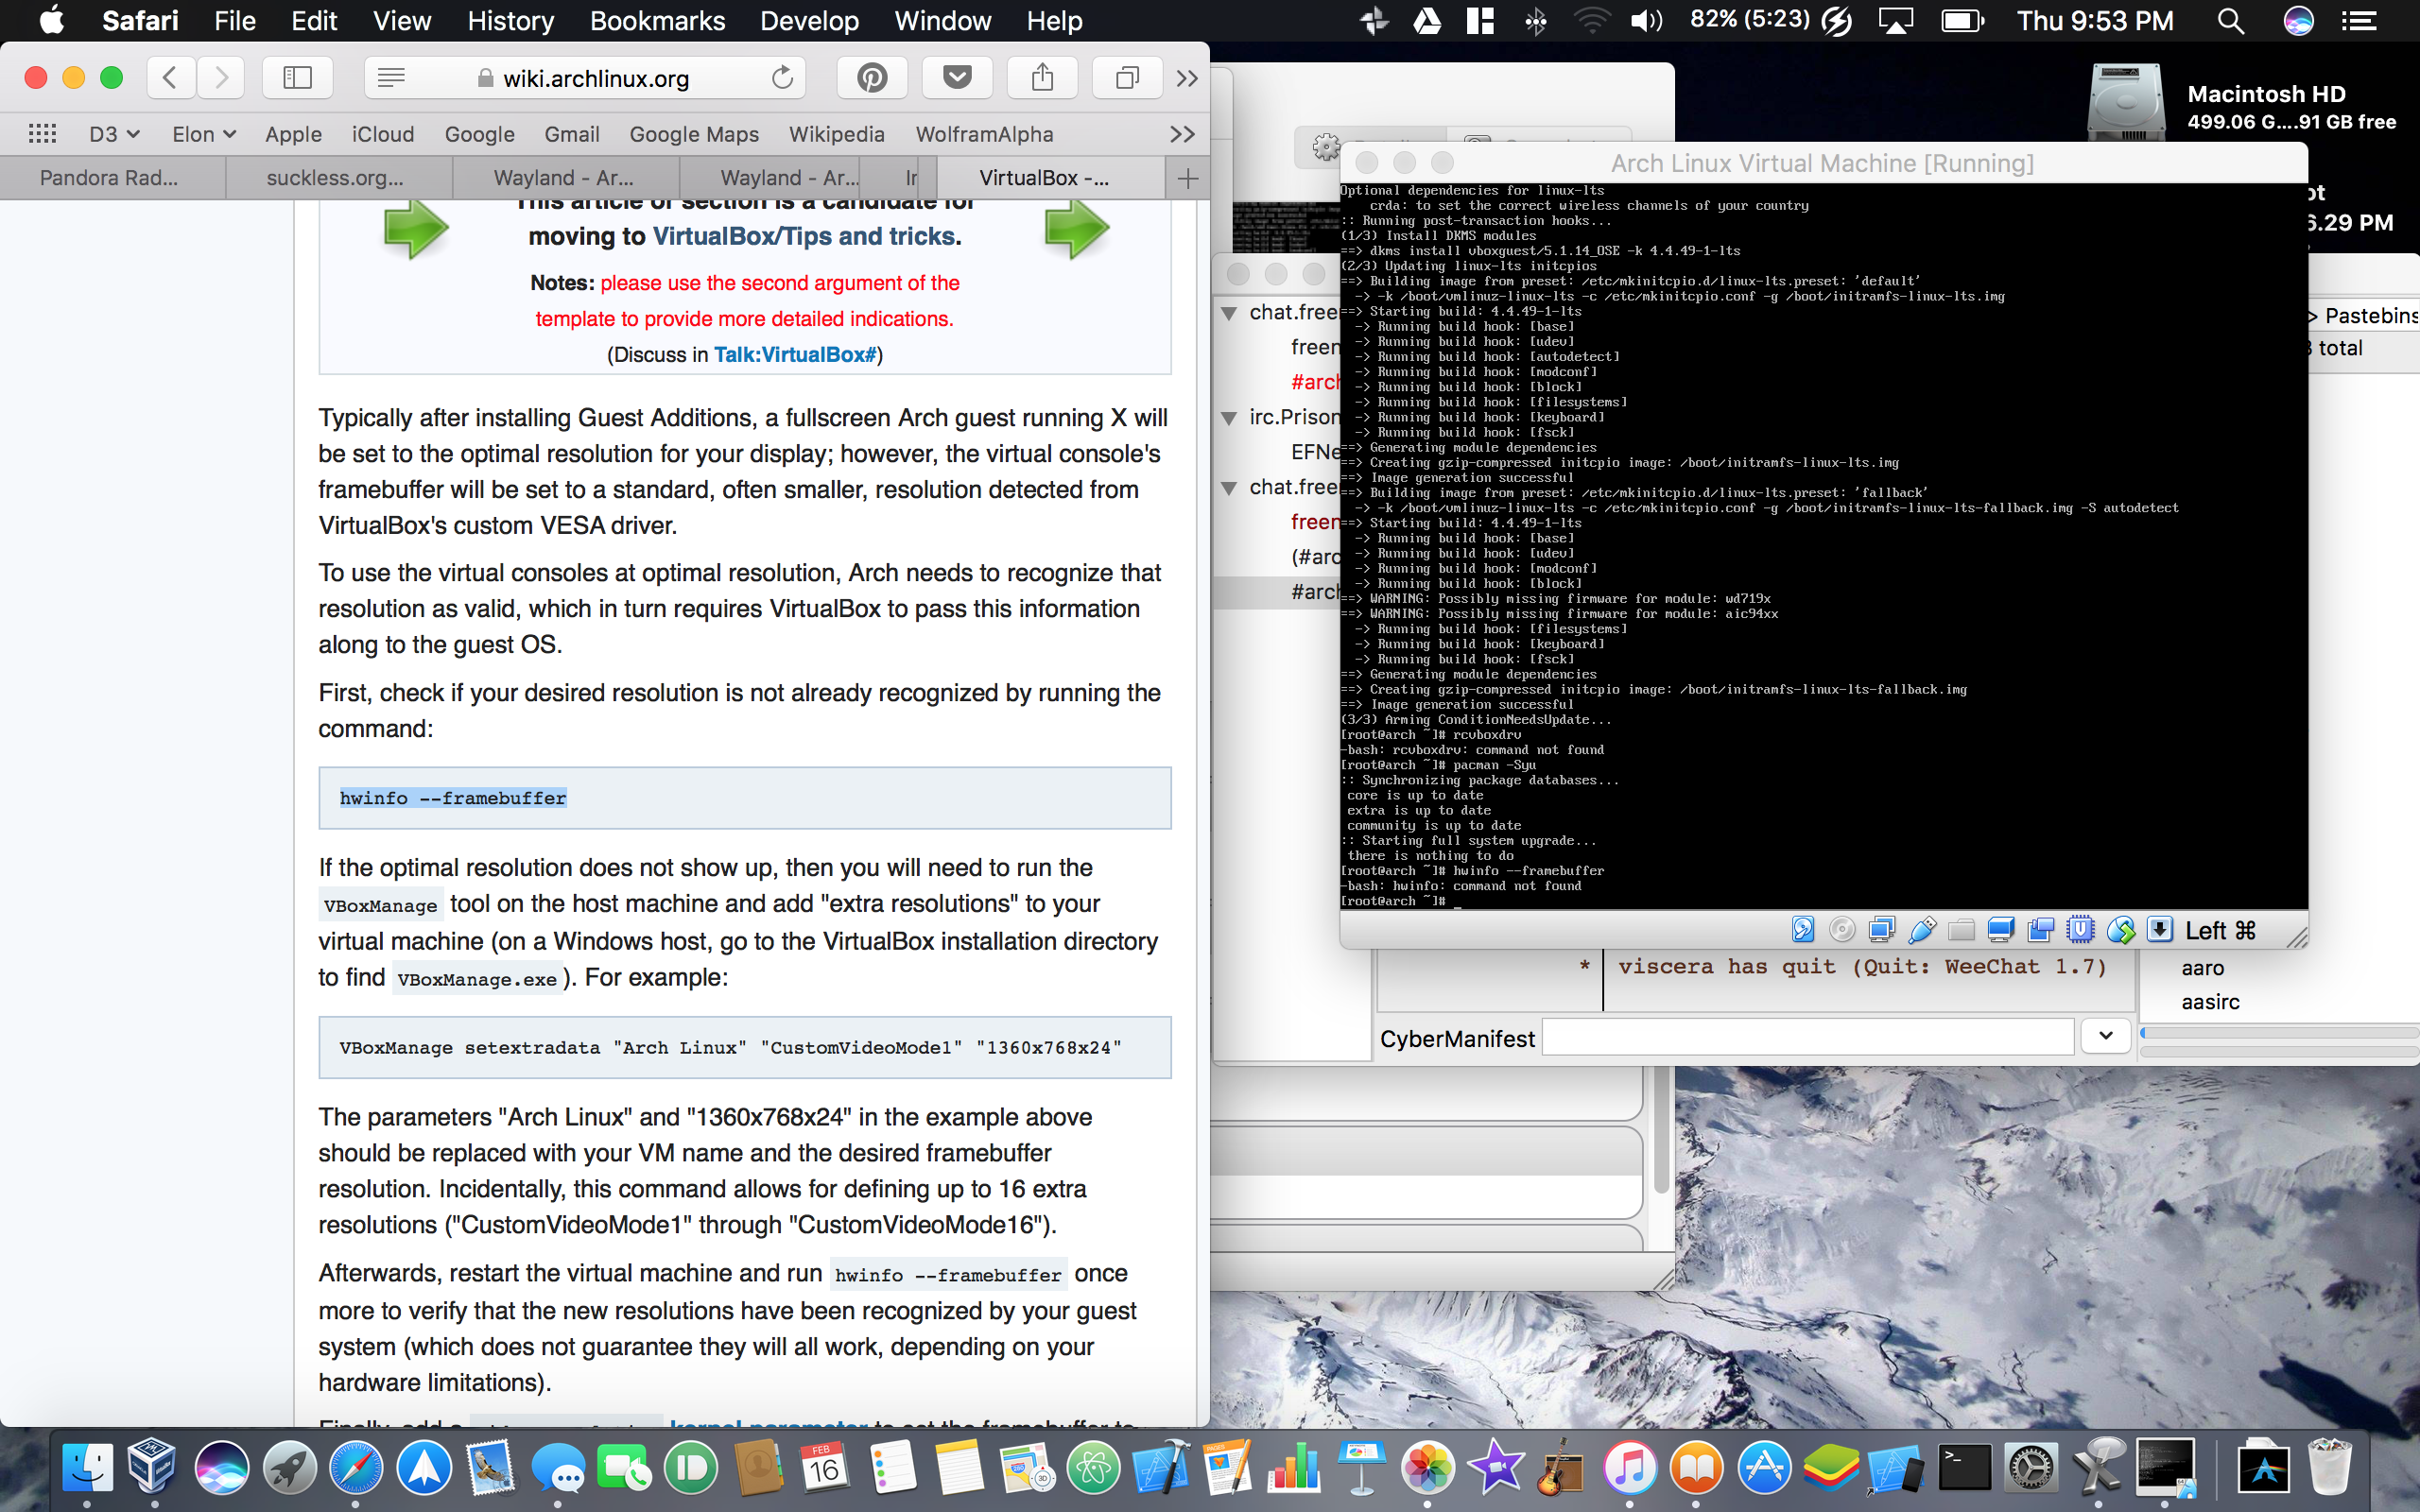Click the network adapters icon in VM status bar
This screenshot has height=1512, width=2420.
[x=1882, y=930]
